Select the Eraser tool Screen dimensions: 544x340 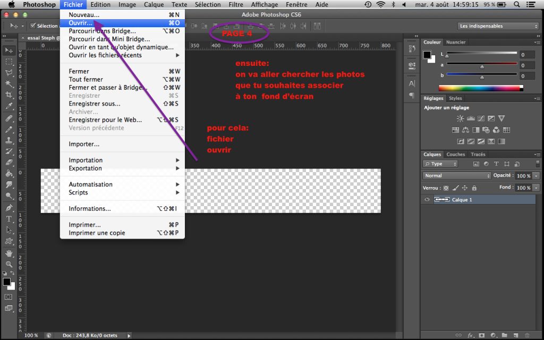8,163
